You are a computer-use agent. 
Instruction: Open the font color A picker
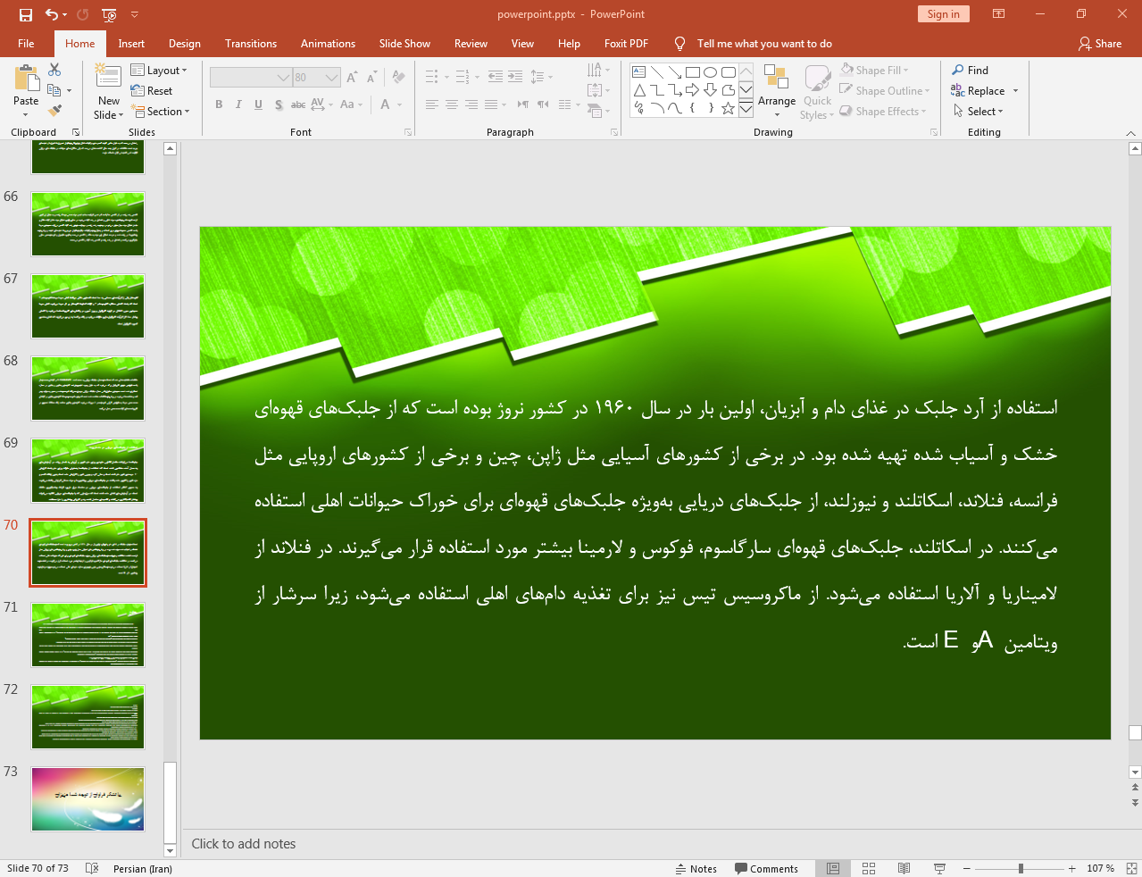[x=386, y=104]
